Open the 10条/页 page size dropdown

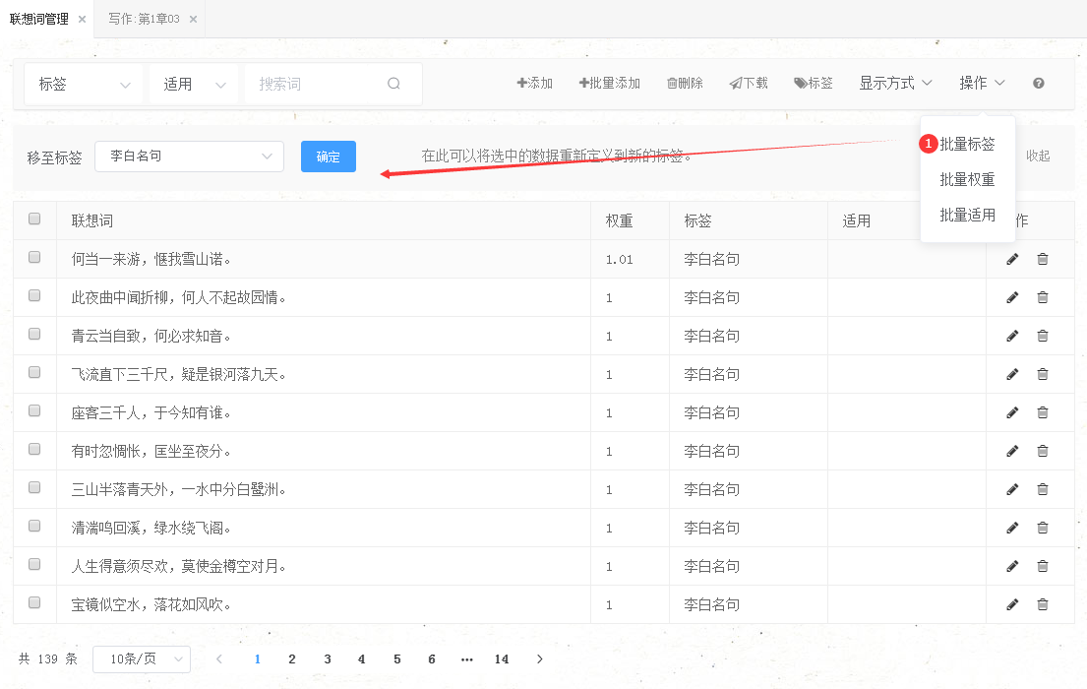pyautogui.click(x=142, y=659)
